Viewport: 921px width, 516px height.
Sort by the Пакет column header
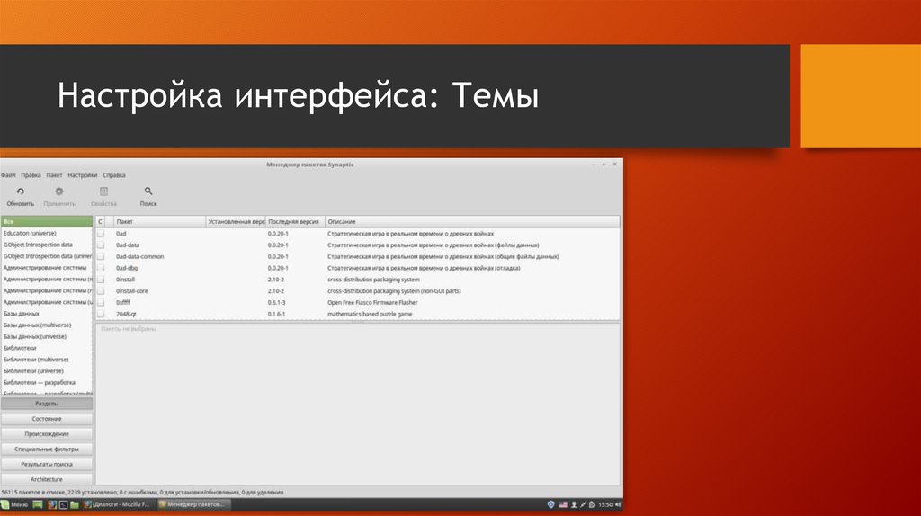[x=160, y=222]
